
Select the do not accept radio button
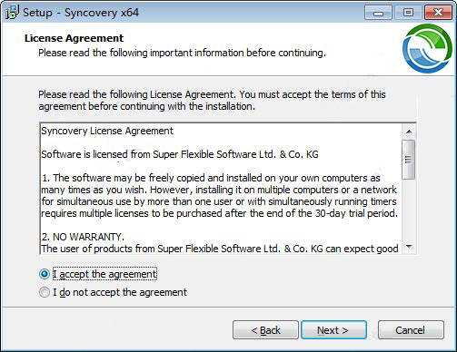click(x=45, y=292)
